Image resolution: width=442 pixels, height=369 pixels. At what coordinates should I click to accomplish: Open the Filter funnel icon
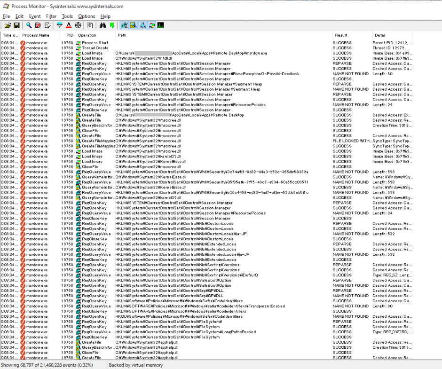pos(60,25)
